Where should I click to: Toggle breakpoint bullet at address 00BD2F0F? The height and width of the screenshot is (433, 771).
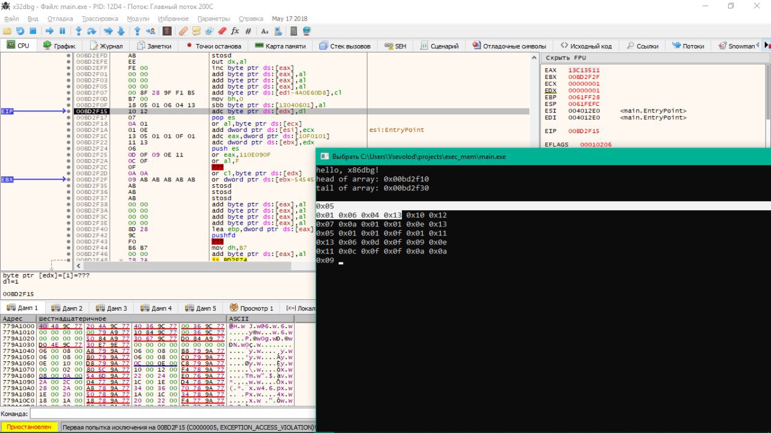tap(69, 105)
